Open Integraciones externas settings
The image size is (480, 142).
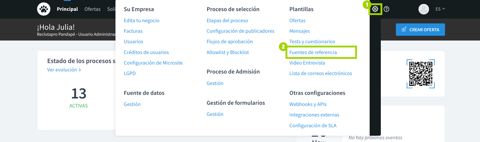coord(314,115)
